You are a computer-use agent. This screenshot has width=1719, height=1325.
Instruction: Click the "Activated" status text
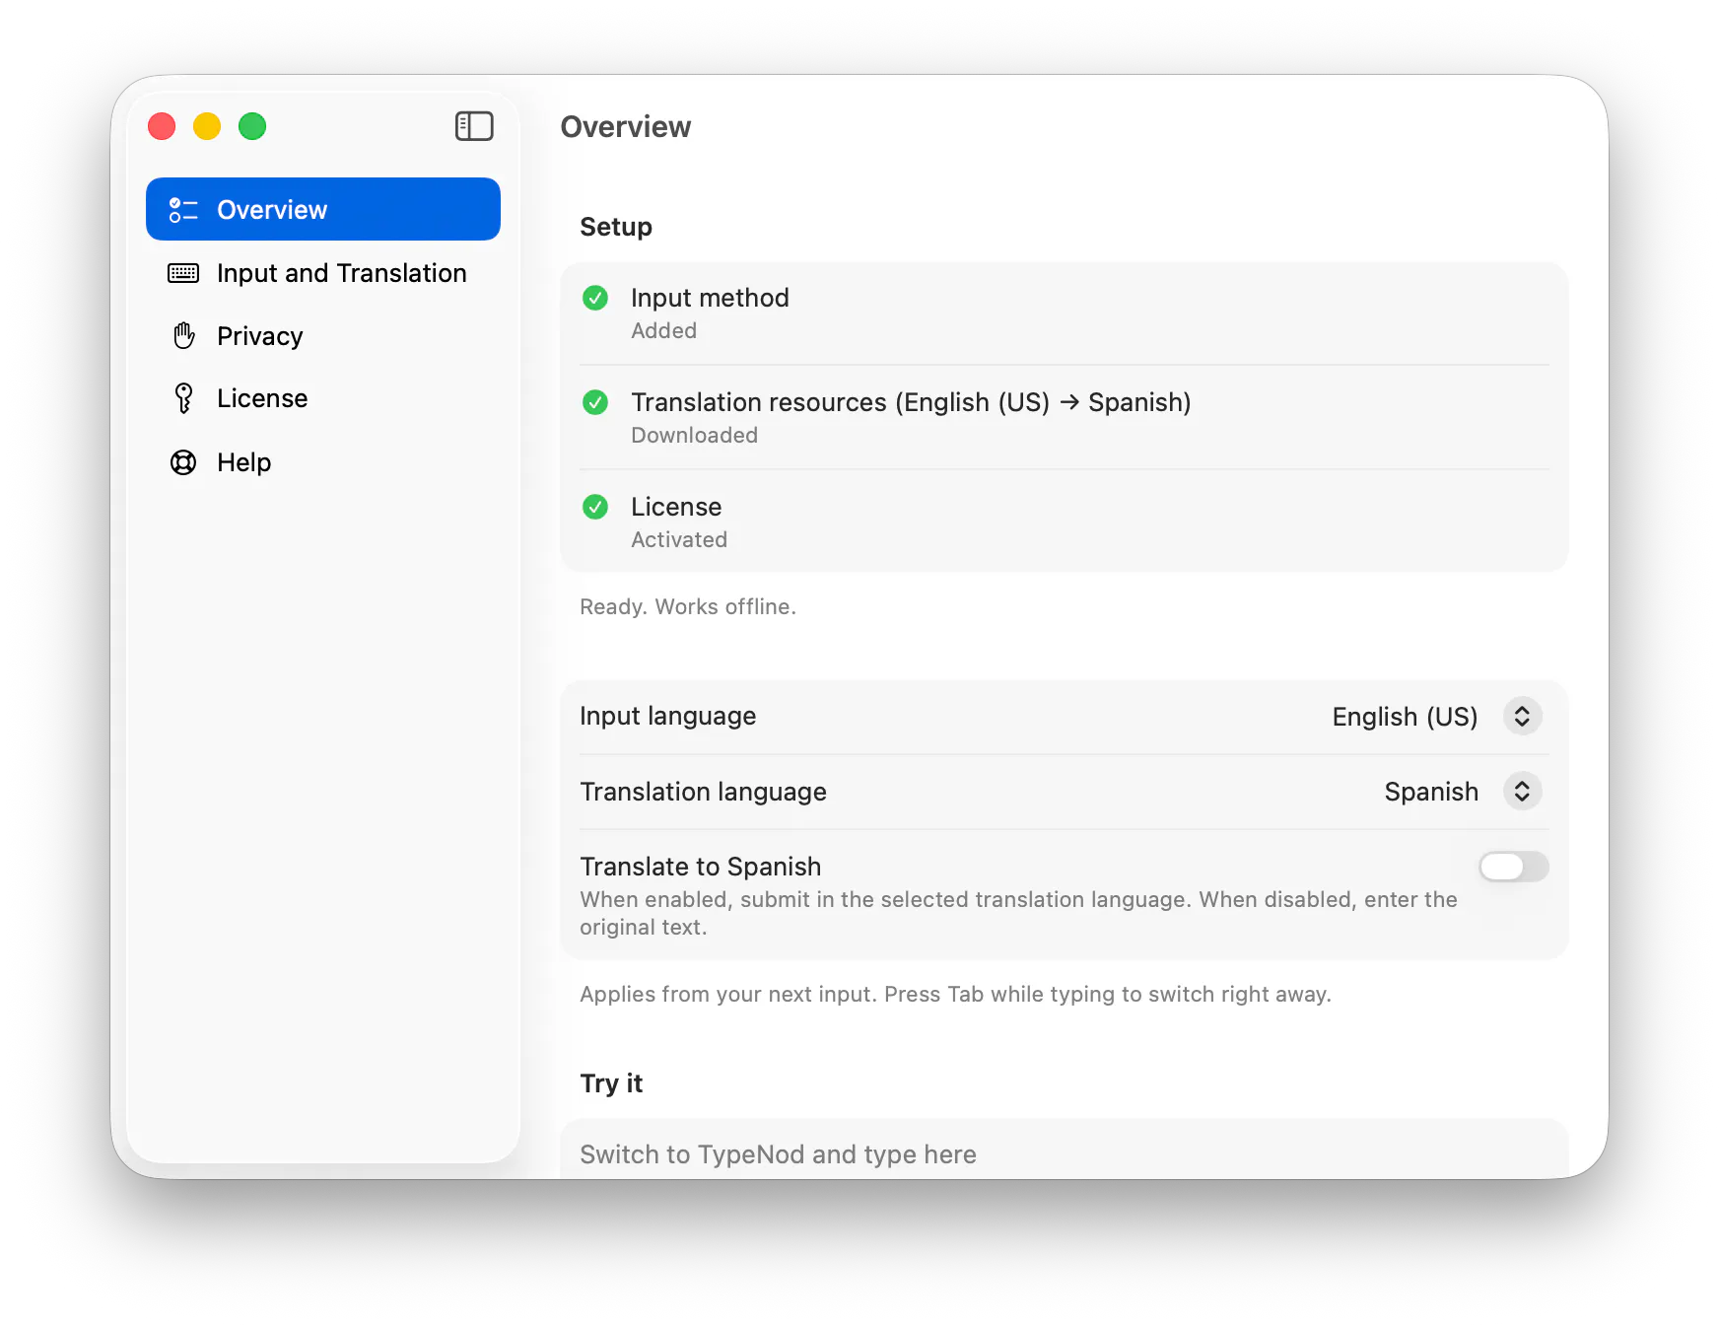pos(679,539)
